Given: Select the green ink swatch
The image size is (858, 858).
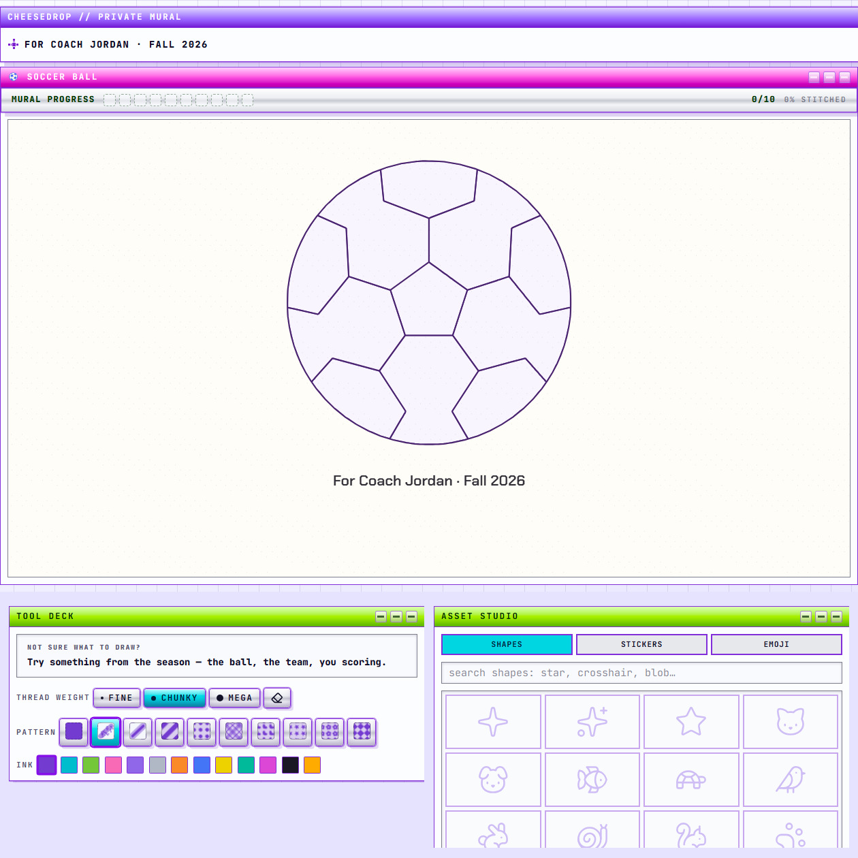Looking at the screenshot, I should pos(91,765).
